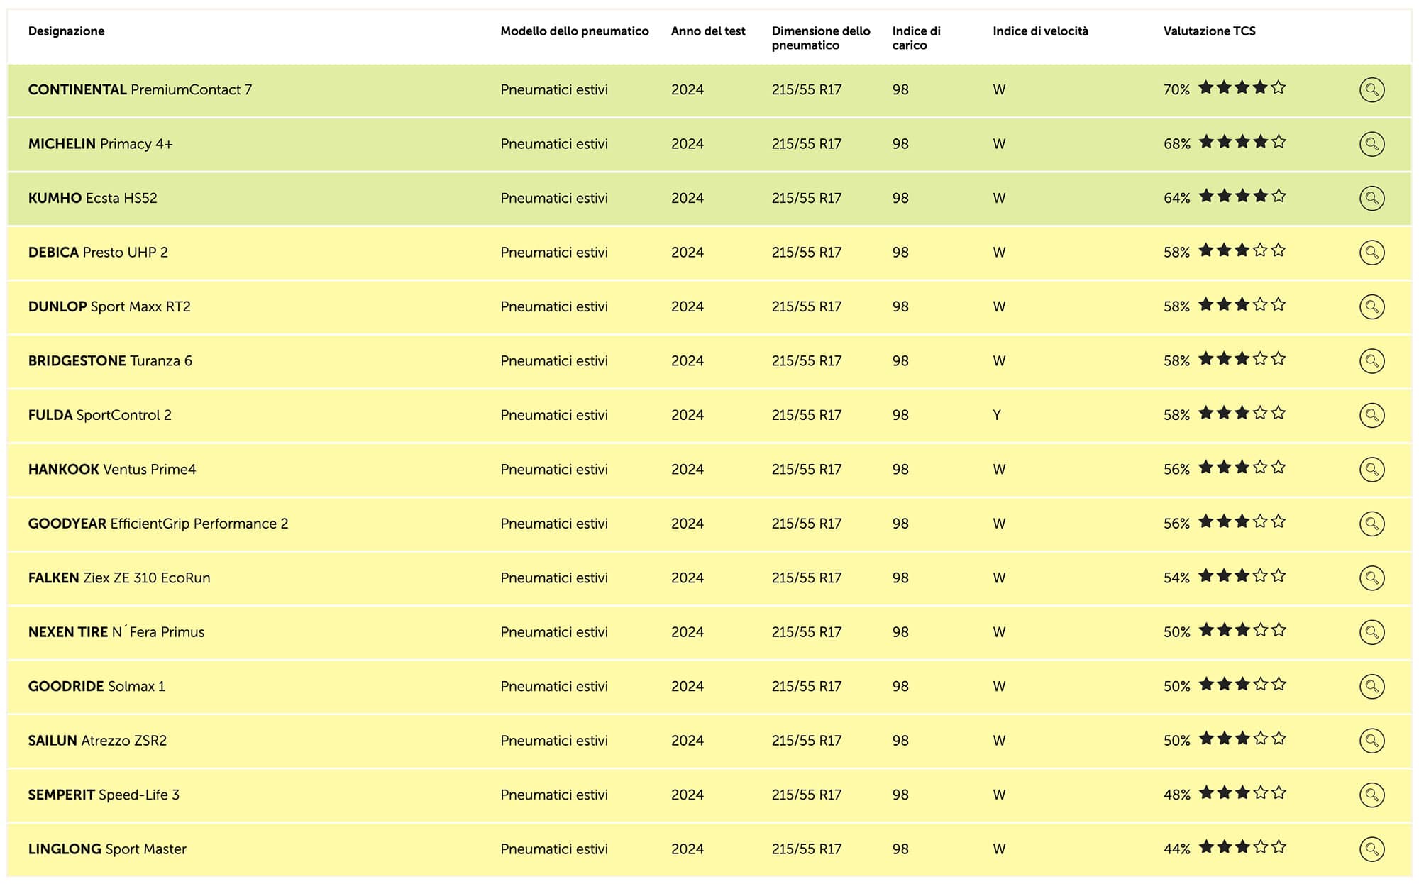
Task: Open details magnifier for Continental PremiumContact 7
Action: coord(1371,90)
